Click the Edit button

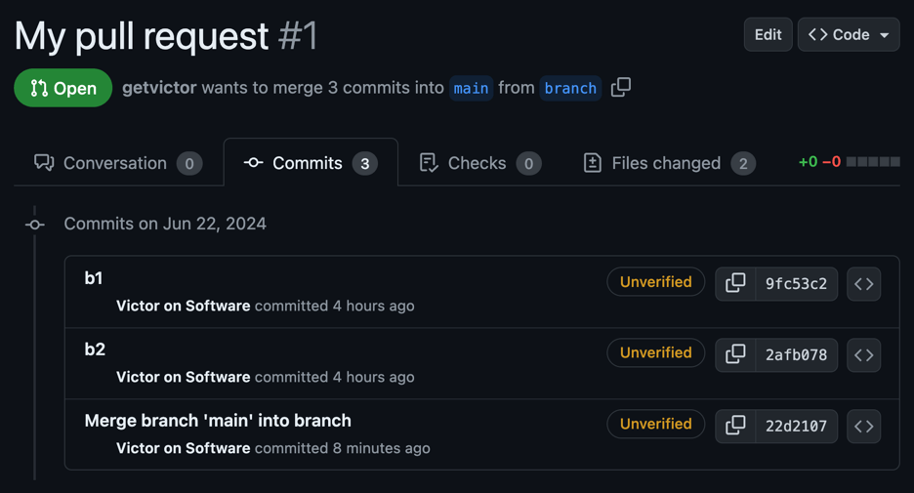pos(768,35)
